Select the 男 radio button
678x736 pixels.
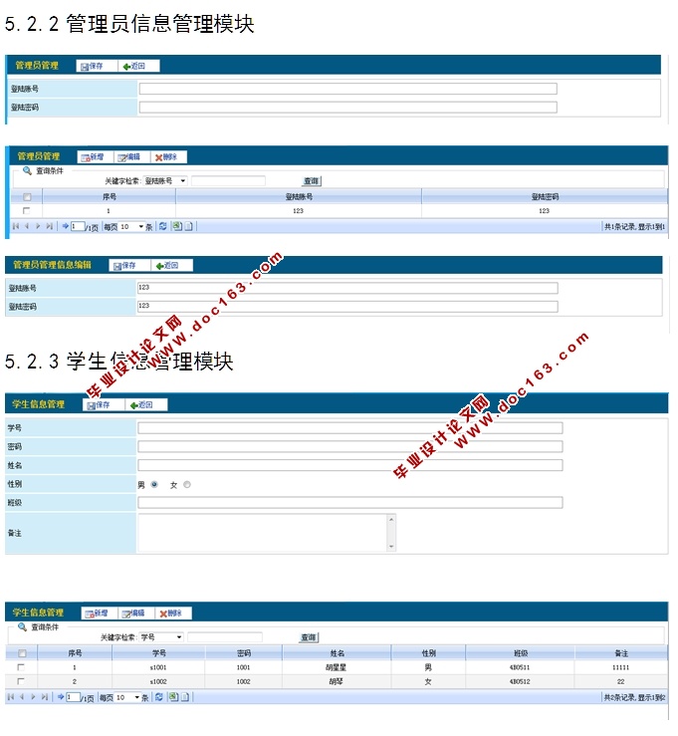click(x=154, y=485)
